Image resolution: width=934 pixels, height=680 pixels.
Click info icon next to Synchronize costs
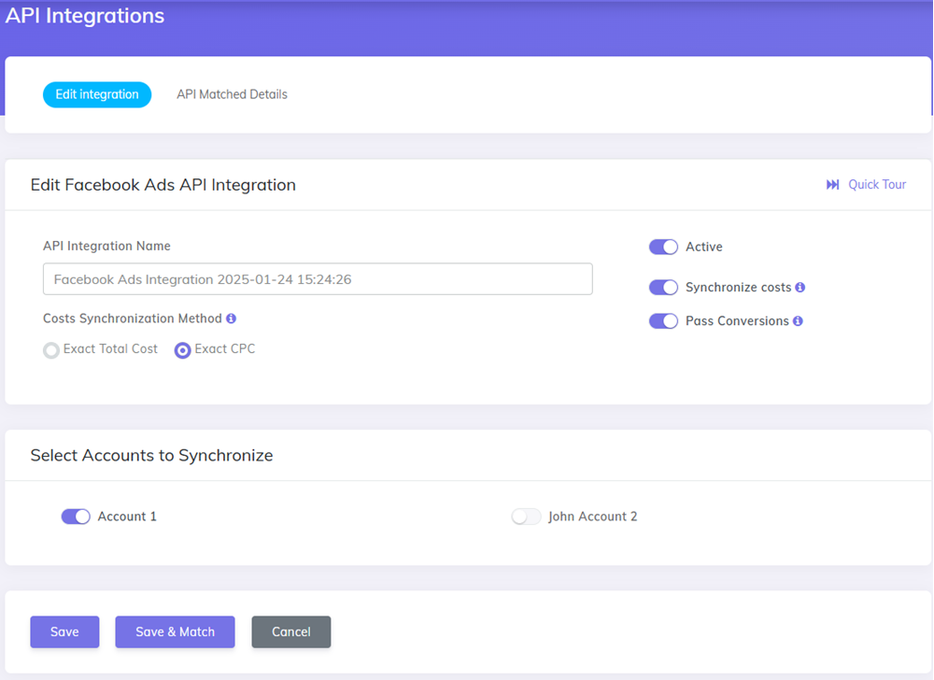click(x=800, y=287)
